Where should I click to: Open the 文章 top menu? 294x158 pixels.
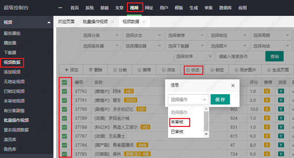(x=119, y=8)
